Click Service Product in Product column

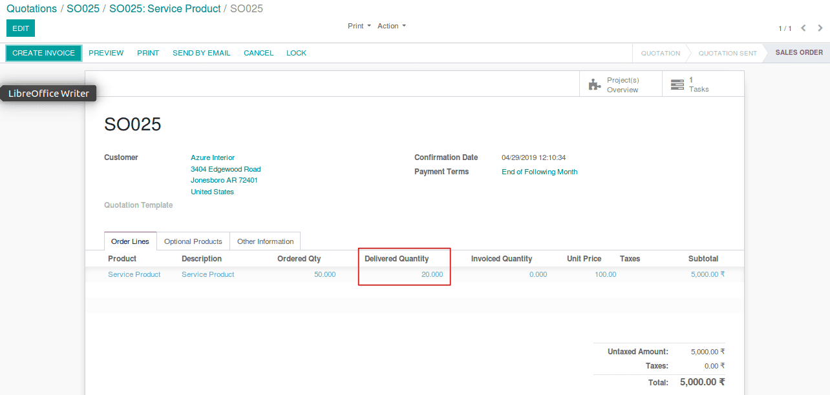point(134,274)
